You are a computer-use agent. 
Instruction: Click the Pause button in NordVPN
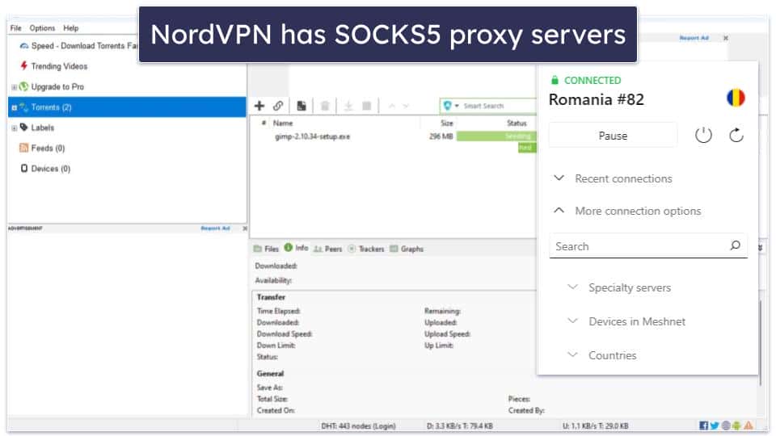[613, 136]
